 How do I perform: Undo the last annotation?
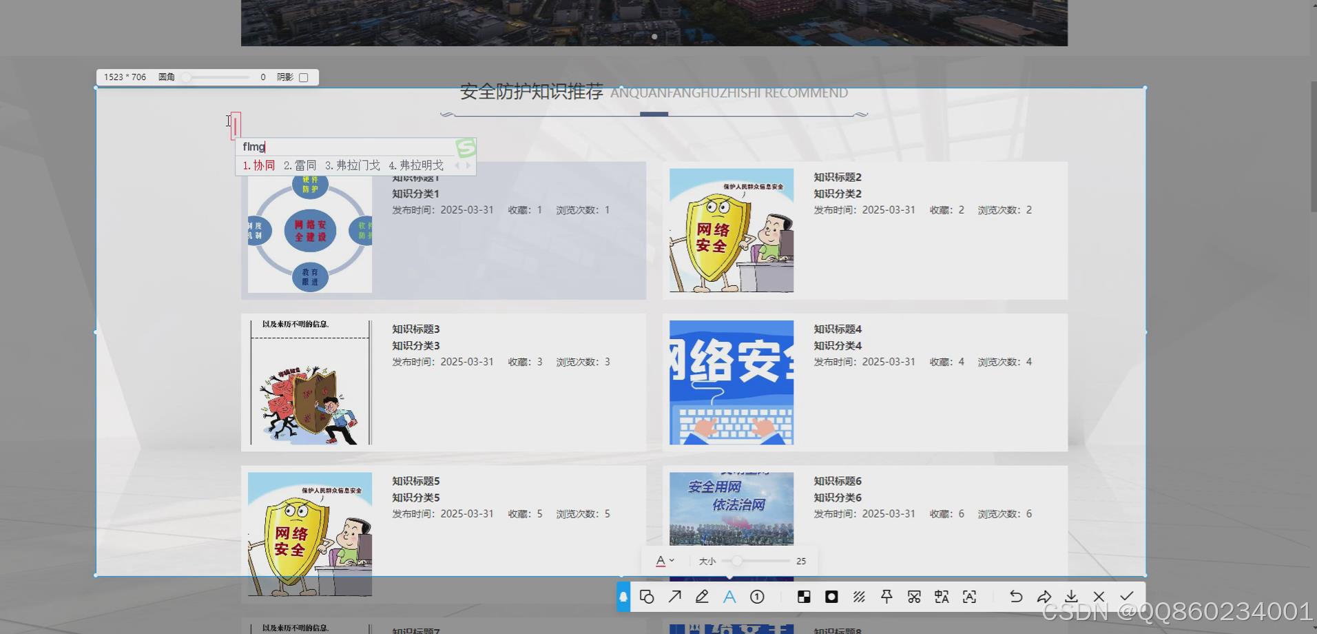(1016, 597)
